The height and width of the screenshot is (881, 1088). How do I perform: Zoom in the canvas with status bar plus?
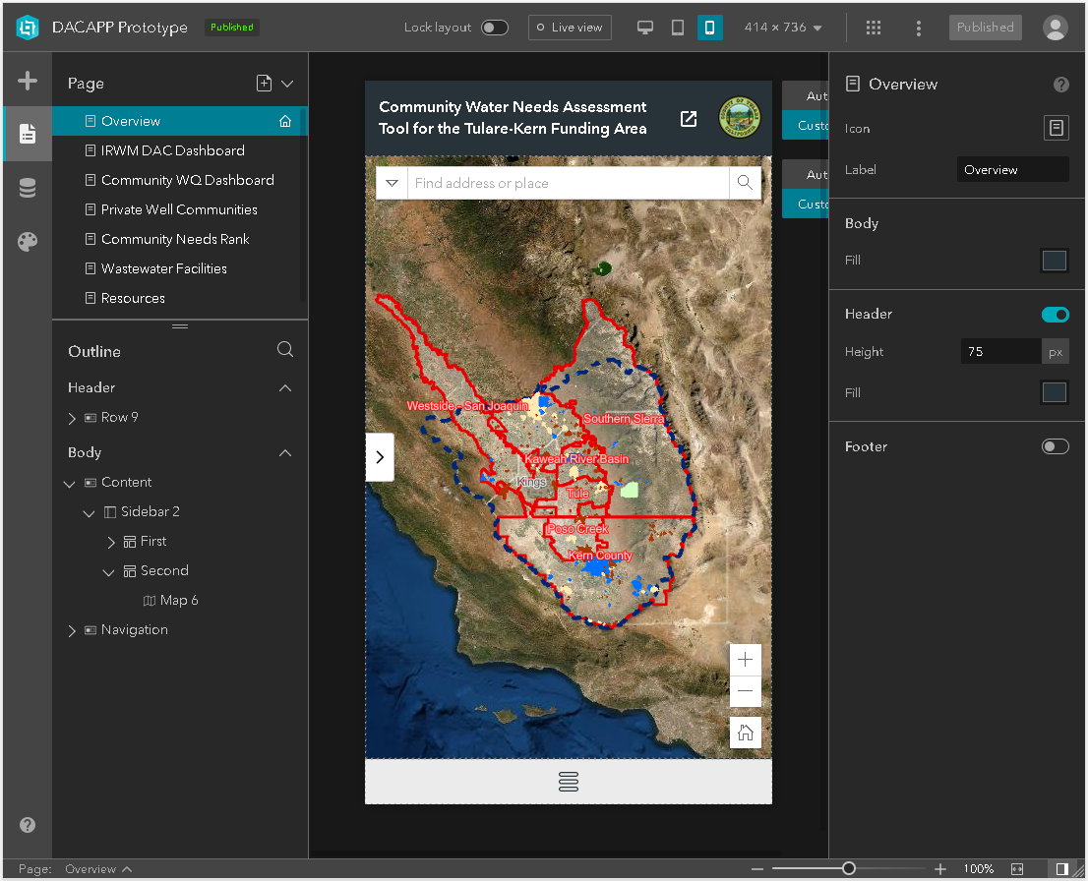[940, 868]
